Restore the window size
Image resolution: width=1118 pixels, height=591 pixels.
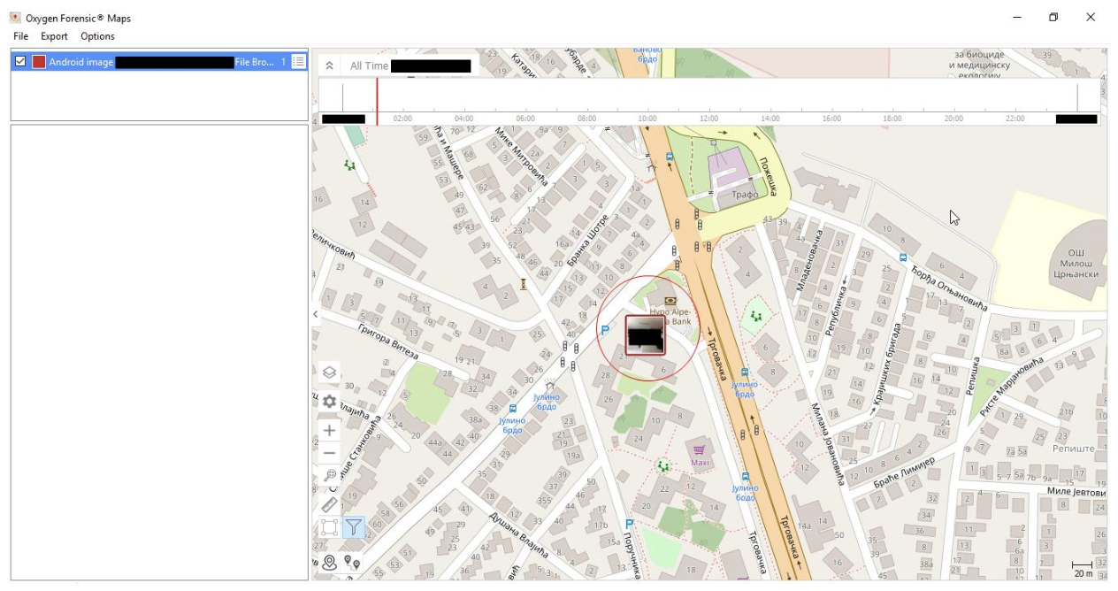1053,17
